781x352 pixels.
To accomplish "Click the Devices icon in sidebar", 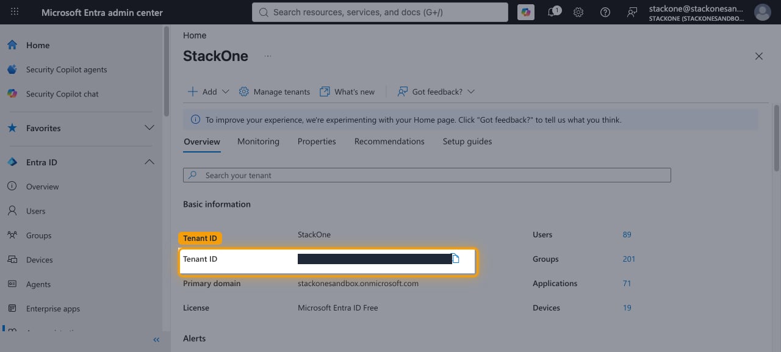I will pos(12,260).
